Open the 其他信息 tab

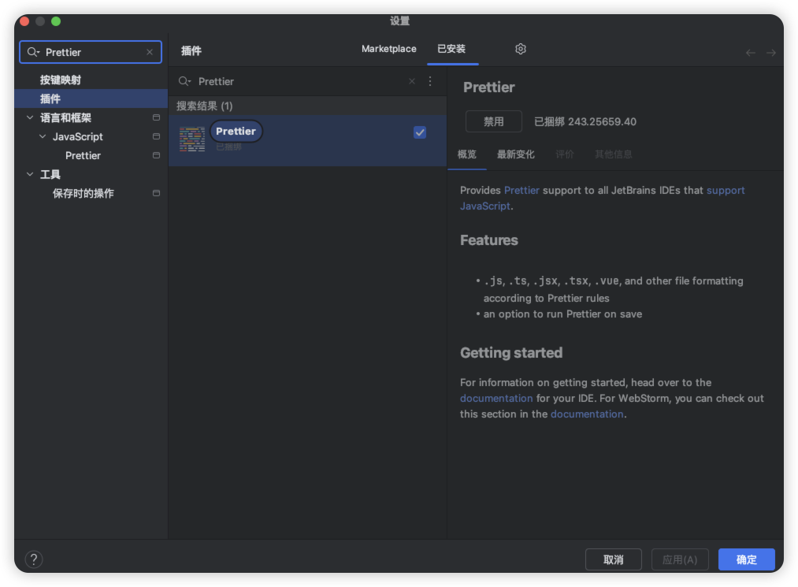[x=613, y=154]
